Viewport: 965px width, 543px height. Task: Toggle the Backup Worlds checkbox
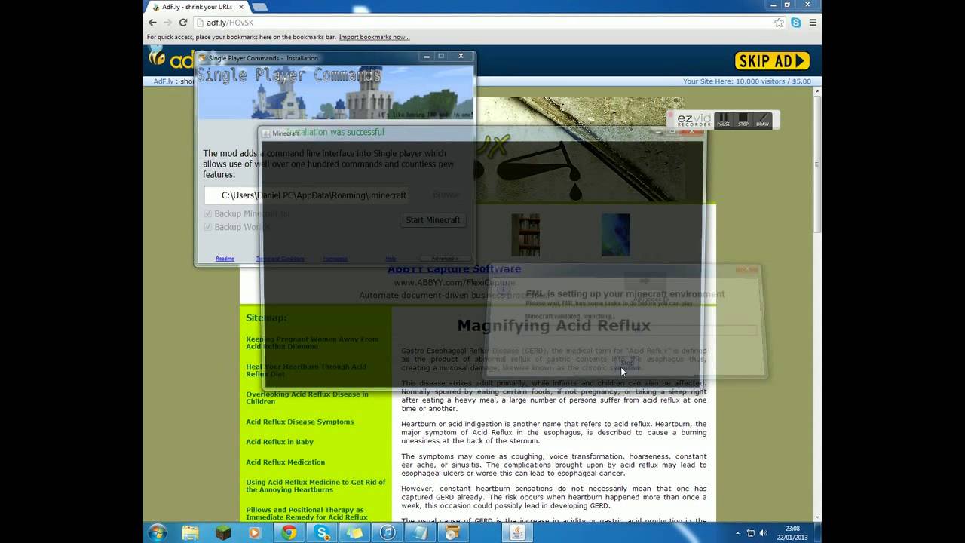pos(208,227)
